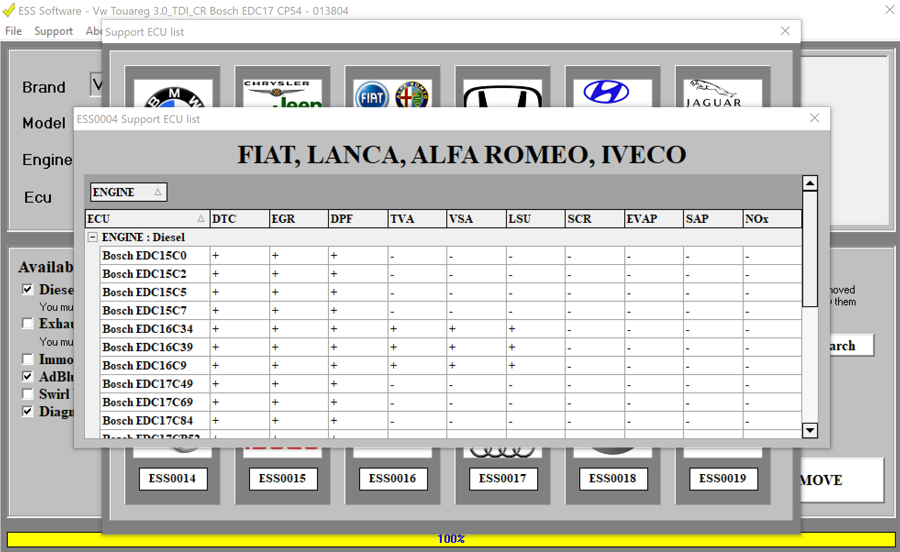Click the Chrysler Jeep logo tile
This screenshot has height=552, width=900.
point(282,94)
